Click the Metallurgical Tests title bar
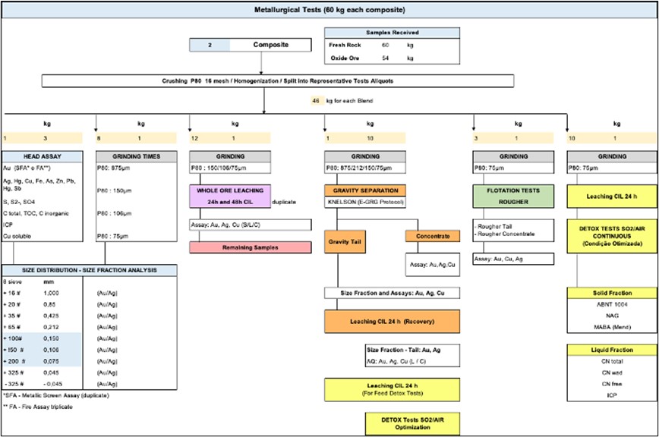Viewport: 659px width, 437px height. point(329,10)
